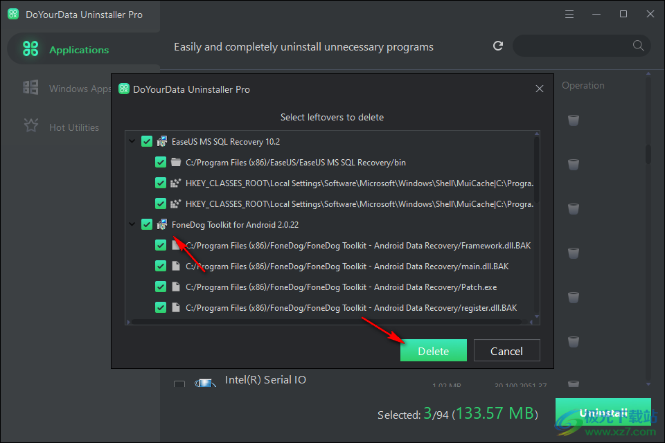This screenshot has width=665, height=443.
Task: Click the Cancel button in the dialog
Action: (x=506, y=350)
